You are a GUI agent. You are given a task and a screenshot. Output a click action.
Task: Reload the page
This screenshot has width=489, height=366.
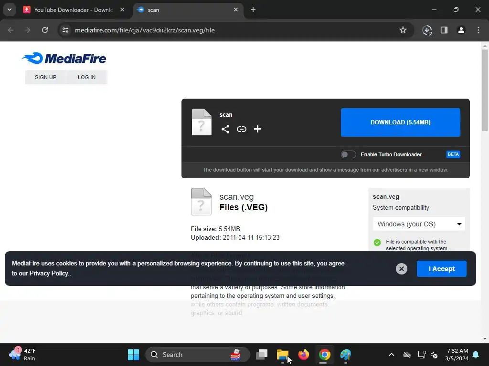click(x=45, y=30)
